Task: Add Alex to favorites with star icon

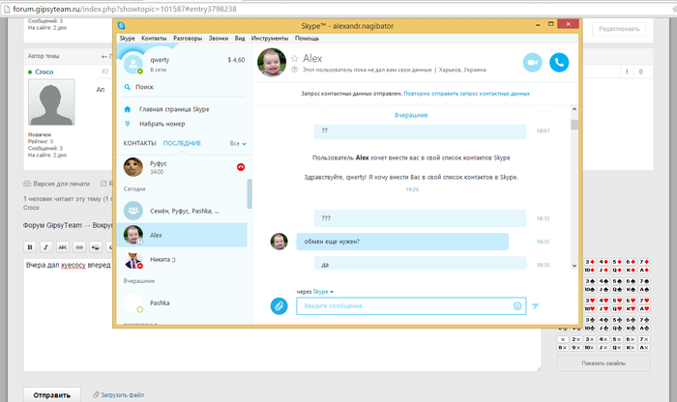Action: coord(294,58)
